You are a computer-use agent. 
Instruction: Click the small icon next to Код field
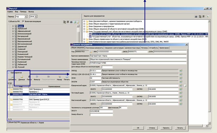point(91,52)
